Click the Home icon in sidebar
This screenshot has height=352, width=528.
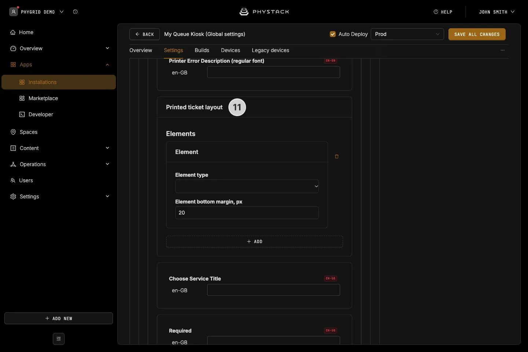coord(13,32)
